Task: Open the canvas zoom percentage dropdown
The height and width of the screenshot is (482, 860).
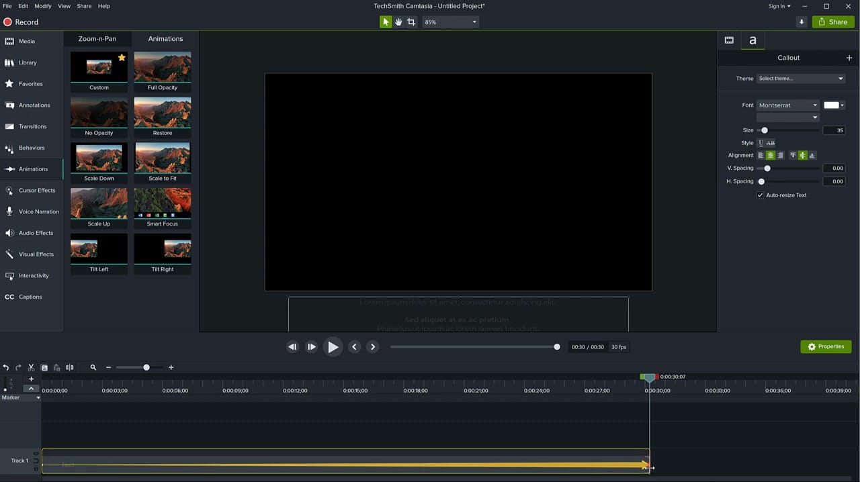Action: 449,21
